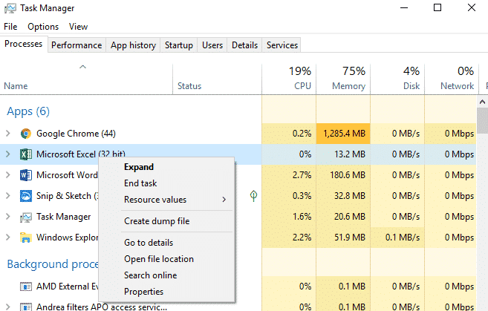The width and height of the screenshot is (488, 311).
Task: Expand the Microsoft Word process chevron
Action: [8, 175]
